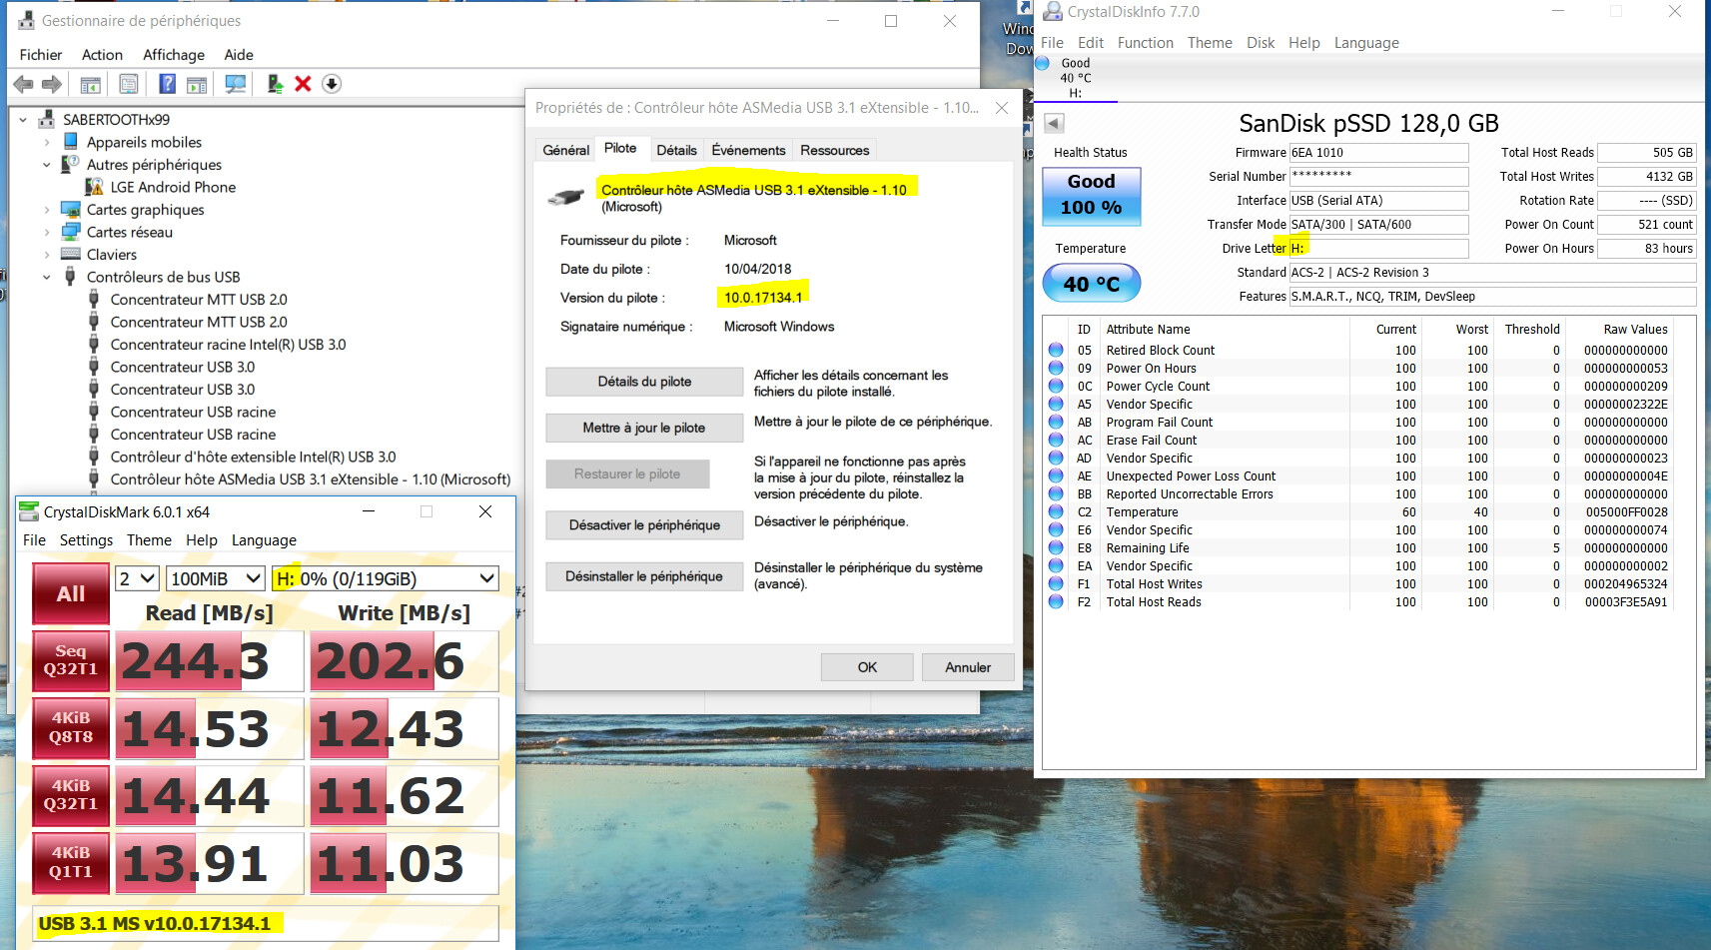The height and width of the screenshot is (950, 1711).
Task: Open test count dropdown showing 2
Action: click(138, 578)
